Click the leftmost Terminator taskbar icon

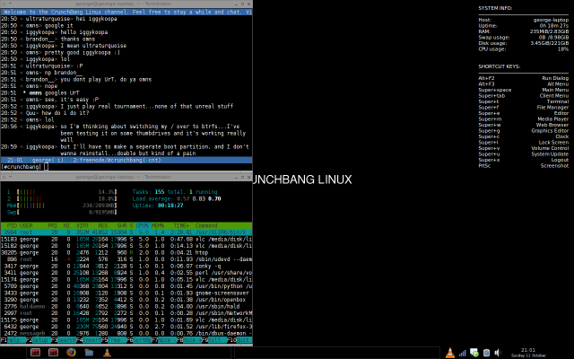(36, 353)
